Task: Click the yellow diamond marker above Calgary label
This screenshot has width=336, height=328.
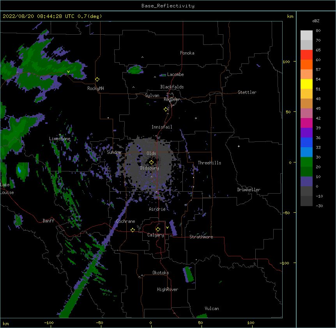Action: tap(158, 229)
